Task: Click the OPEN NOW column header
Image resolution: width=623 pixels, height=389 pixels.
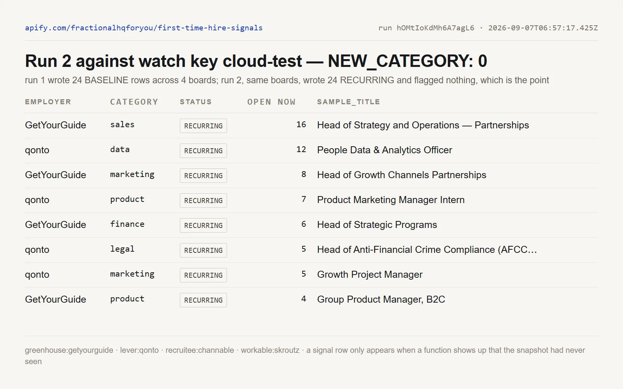Action: pyautogui.click(x=271, y=102)
